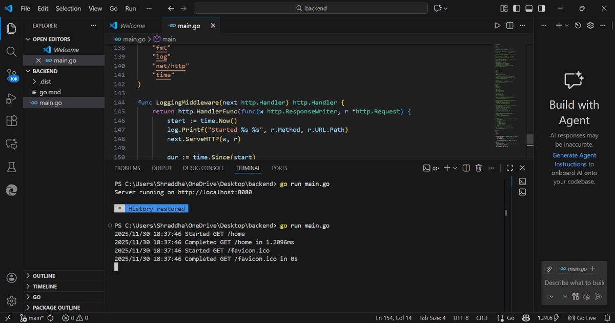615x323 pixels.
Task: Split the terminal using the split icon
Action: tap(465, 168)
